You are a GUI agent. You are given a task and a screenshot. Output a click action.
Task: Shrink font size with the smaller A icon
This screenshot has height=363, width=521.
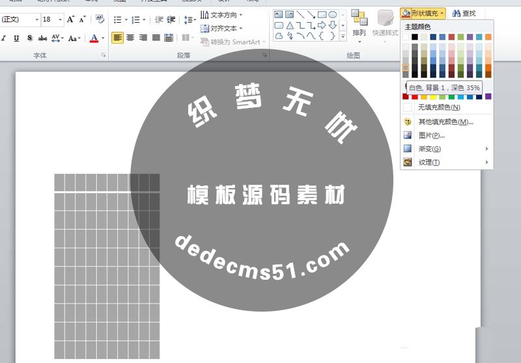[x=83, y=20]
